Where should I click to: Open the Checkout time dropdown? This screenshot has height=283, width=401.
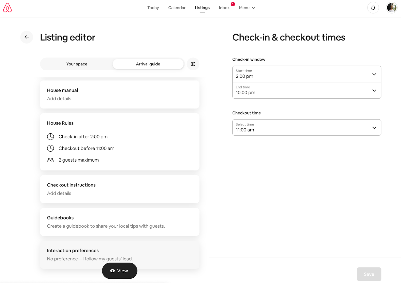306,128
